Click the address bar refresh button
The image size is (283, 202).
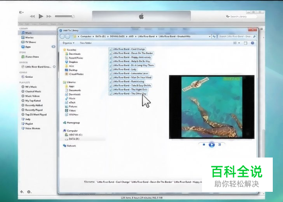(214, 37)
